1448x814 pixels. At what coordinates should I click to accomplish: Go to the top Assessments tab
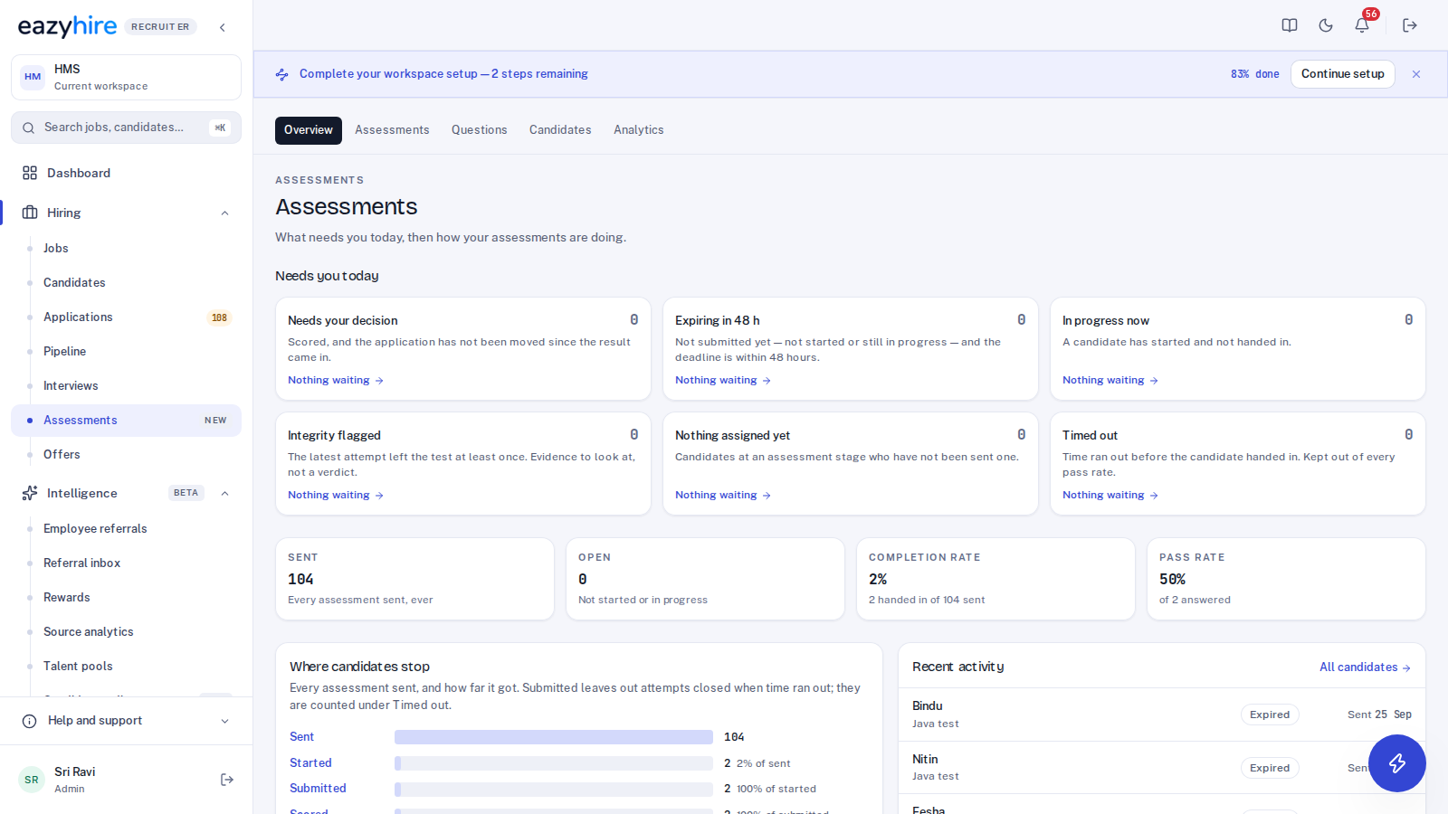coord(392,130)
